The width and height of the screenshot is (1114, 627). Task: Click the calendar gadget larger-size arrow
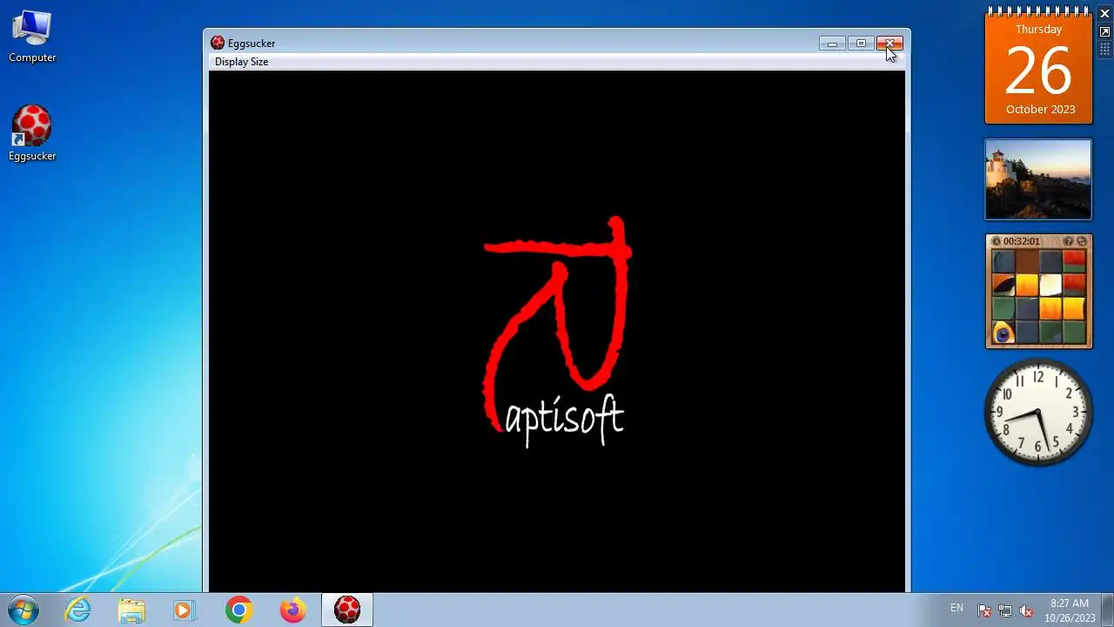pos(1104,32)
